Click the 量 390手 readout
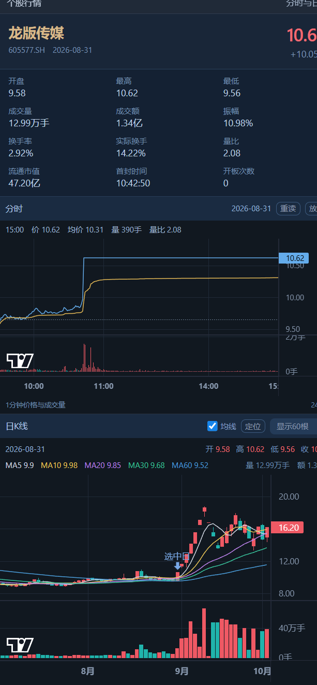The image size is (317, 685). tap(127, 230)
